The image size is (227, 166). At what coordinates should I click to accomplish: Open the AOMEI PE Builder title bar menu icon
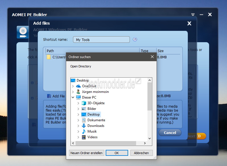pyautogui.click(x=193, y=14)
